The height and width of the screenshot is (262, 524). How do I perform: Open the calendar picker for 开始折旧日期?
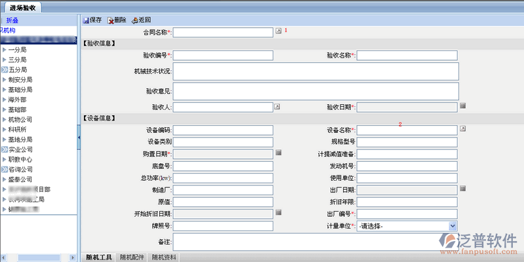click(278, 212)
